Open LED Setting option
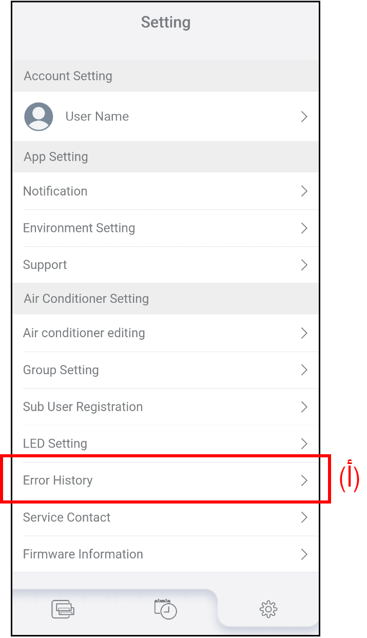This screenshot has height=638, width=367. pyautogui.click(x=55, y=443)
